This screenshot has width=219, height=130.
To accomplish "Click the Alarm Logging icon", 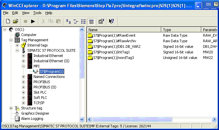I will 17,119.
